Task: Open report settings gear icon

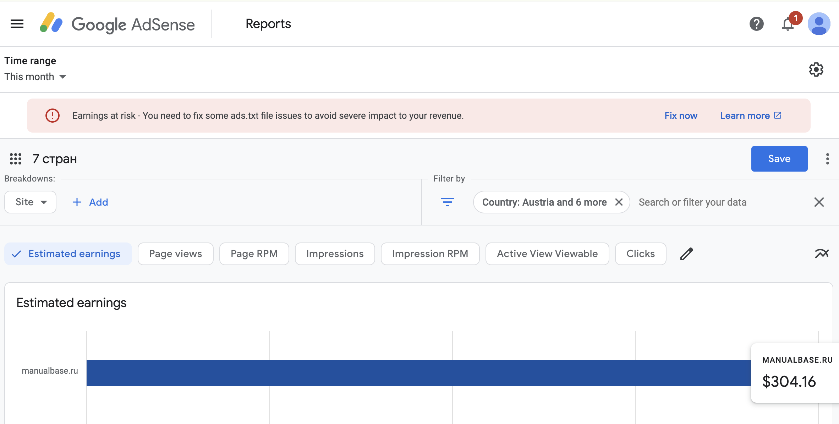Action: [x=816, y=69]
